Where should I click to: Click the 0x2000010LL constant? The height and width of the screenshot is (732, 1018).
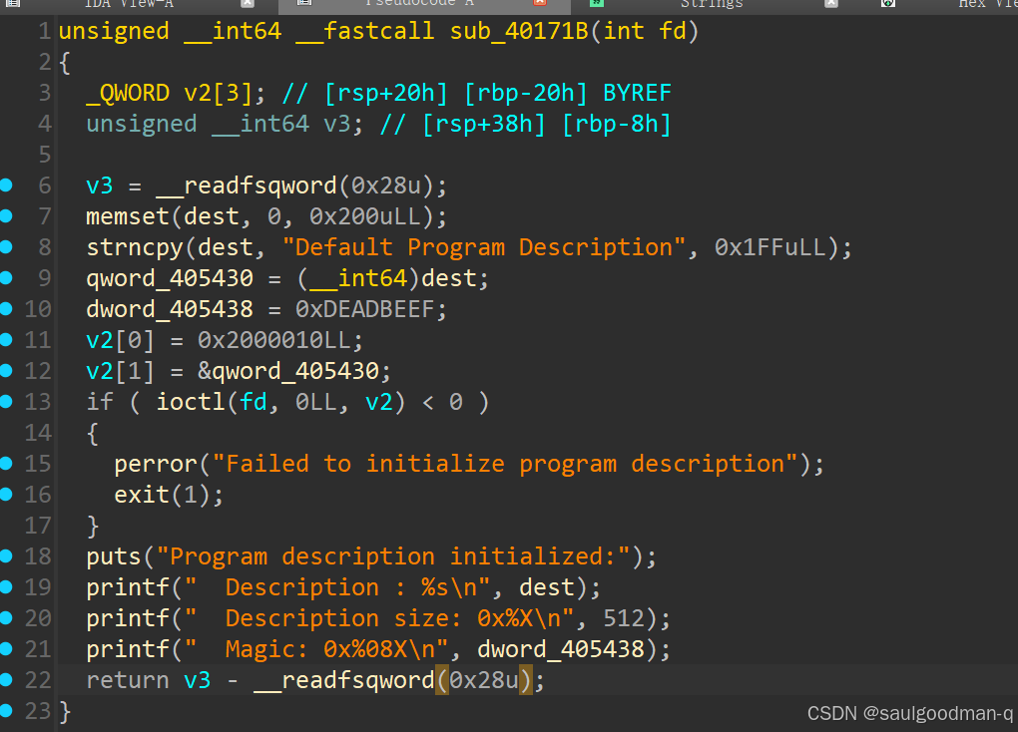(x=274, y=340)
